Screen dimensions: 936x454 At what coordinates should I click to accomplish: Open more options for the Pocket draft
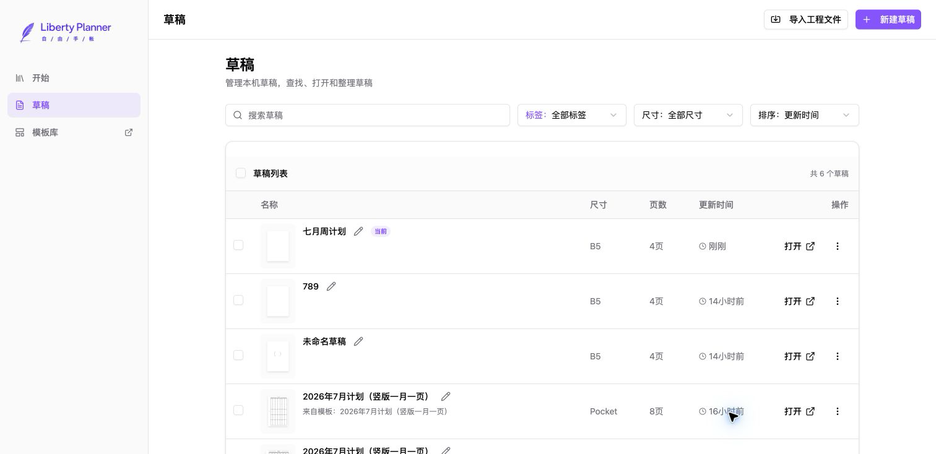(838, 411)
